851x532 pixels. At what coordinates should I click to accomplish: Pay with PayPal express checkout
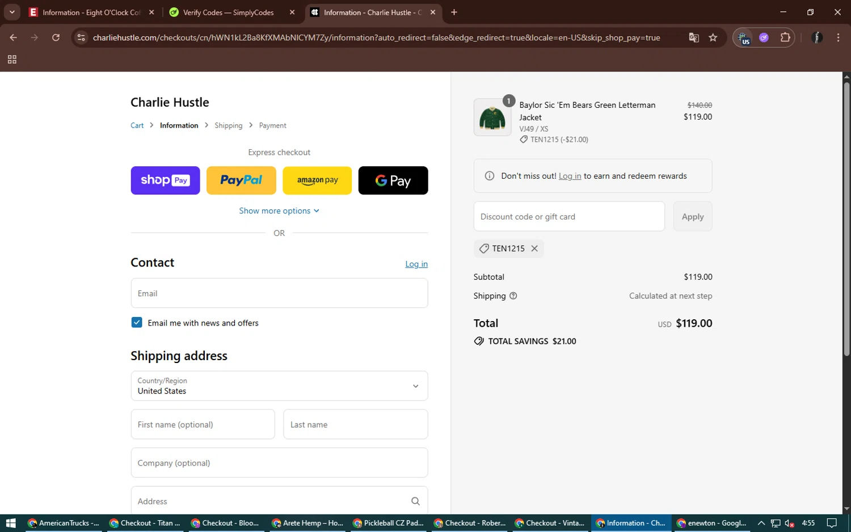click(241, 180)
